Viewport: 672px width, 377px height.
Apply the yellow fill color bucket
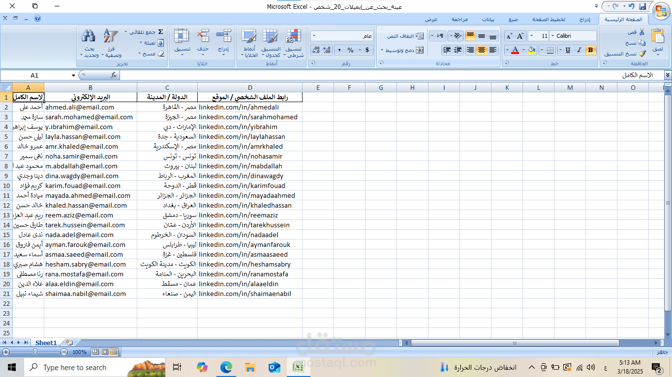[531, 50]
